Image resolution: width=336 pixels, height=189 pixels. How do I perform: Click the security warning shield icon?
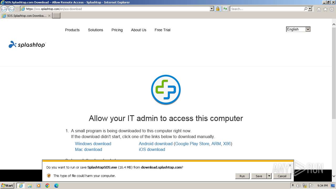[x=49, y=176]
